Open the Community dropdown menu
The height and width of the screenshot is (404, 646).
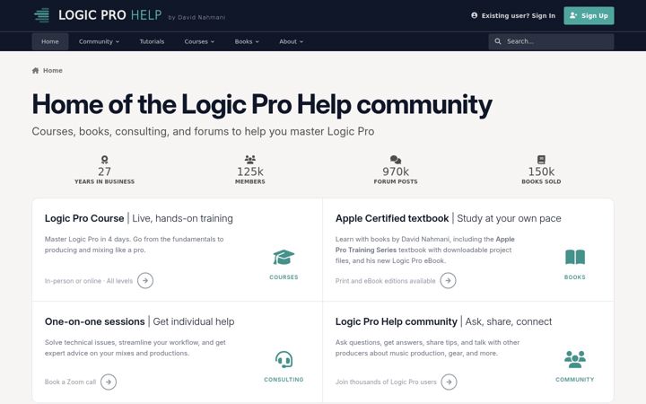(99, 41)
